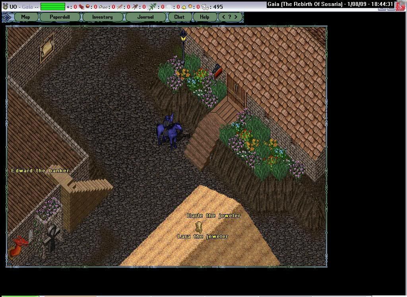
Task: Click the bandage count value 495
Action: 218,7
